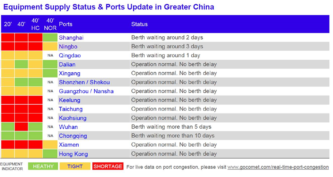Click Wuhan's red 40' status cell

point(21,127)
